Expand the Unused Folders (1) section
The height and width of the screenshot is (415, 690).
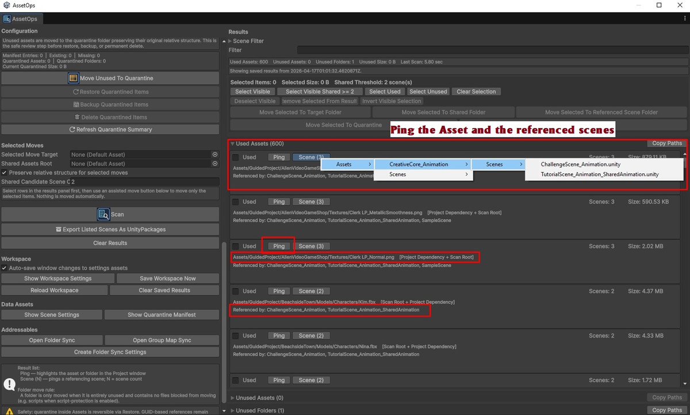(x=232, y=410)
